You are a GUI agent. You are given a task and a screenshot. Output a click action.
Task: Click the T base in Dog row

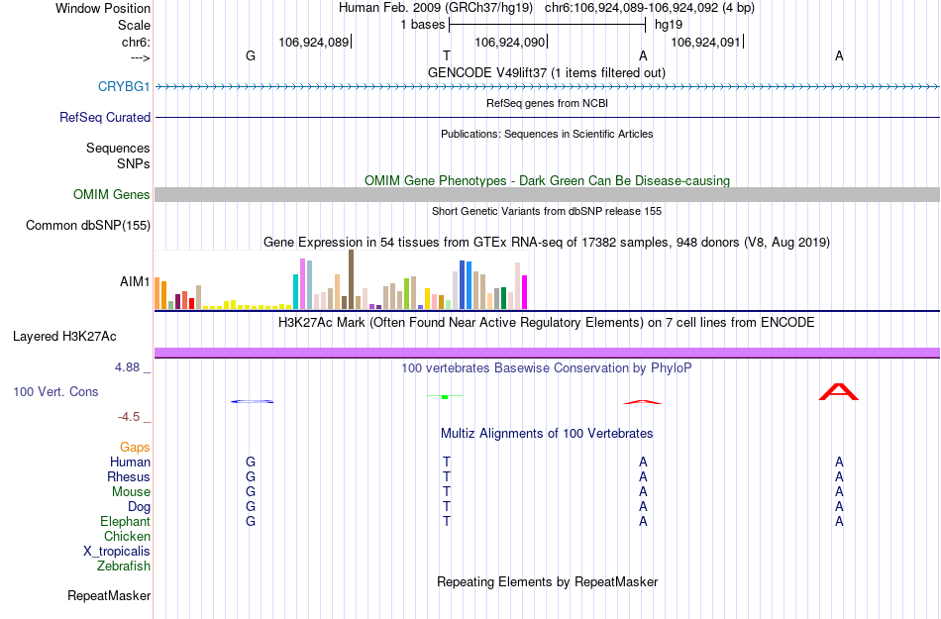[x=447, y=507]
